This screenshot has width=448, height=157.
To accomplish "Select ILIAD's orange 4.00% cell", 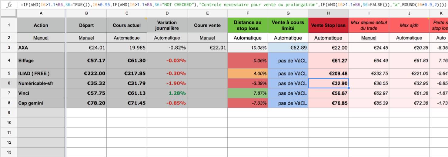I will click(248, 73).
